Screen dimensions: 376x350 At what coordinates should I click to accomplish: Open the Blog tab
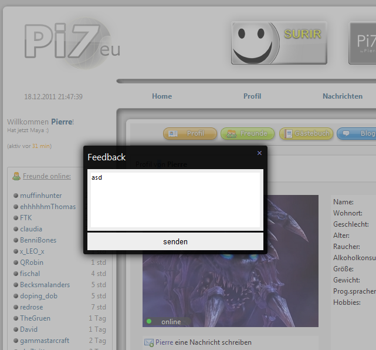point(359,134)
